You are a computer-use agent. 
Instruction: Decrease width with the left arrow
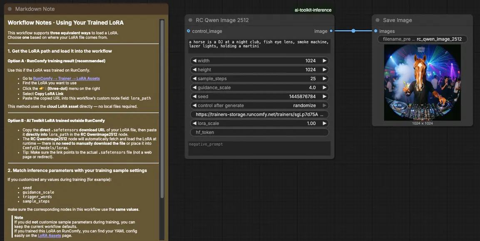click(194, 61)
